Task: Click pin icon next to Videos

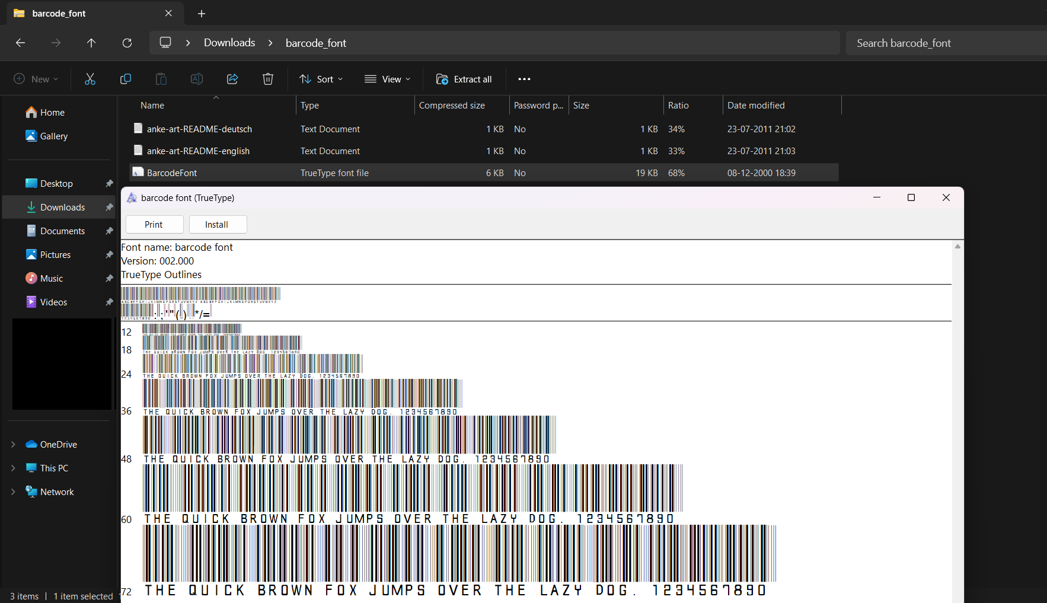Action: [109, 302]
